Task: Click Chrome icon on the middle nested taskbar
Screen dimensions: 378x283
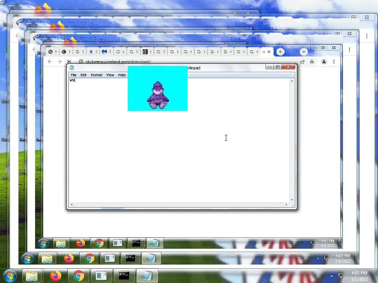Action: point(89,258)
